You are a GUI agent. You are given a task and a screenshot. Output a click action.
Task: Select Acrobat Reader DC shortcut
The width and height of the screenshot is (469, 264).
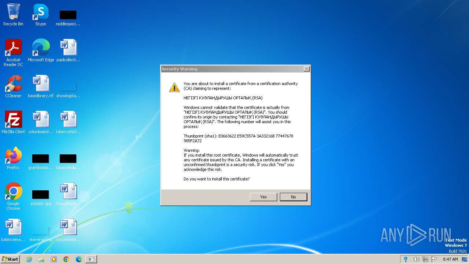tap(13, 53)
